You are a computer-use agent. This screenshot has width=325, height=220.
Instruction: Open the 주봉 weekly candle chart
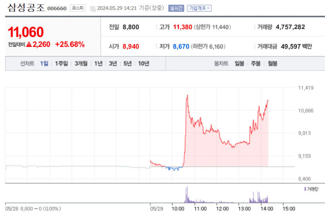point(256,63)
